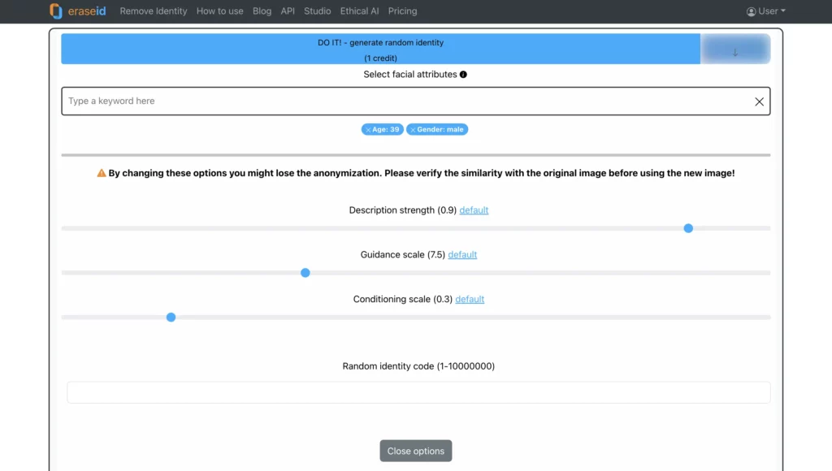Navigate to the Ethical AI section
The height and width of the screenshot is (471, 832).
tap(359, 11)
